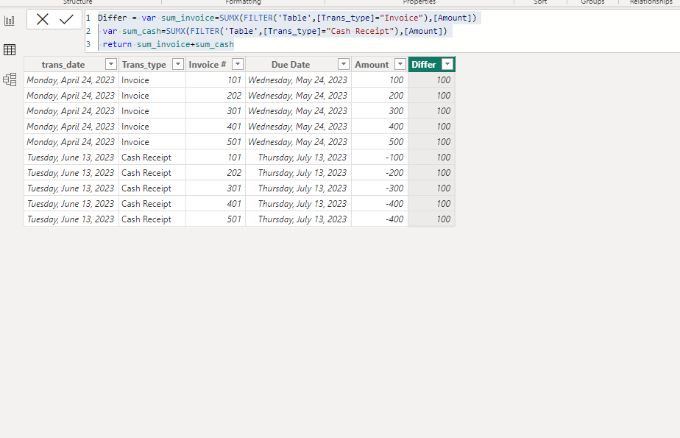Viewport: 680px width, 438px height.
Task: Select Amount cell showing 200
Action: 380,96
